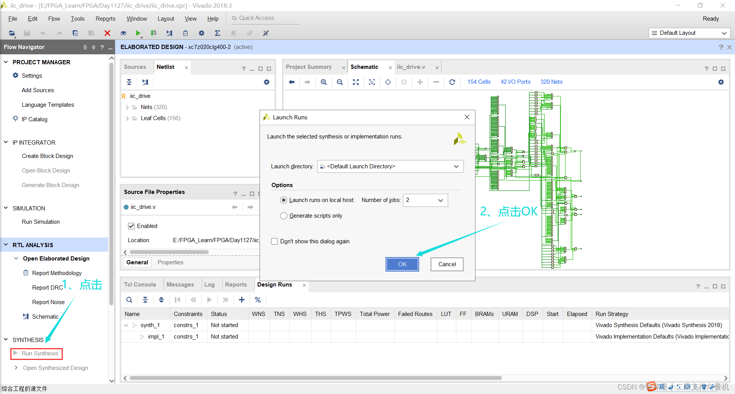Click Design Runs horizontal scrollbar
Viewport: 735px width, 394px height.
[x=315, y=378]
